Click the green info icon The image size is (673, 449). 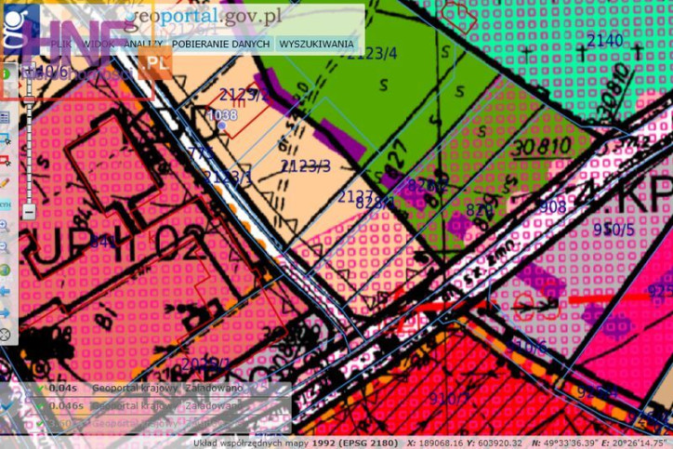point(6,73)
